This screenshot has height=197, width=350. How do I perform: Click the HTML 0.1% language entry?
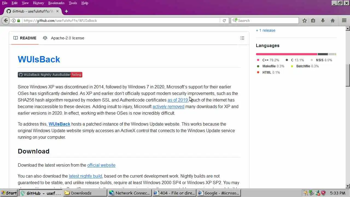268,73
